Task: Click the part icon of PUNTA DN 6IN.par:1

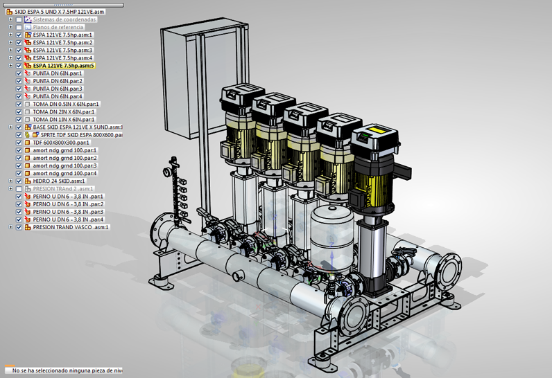Action: pyautogui.click(x=28, y=73)
